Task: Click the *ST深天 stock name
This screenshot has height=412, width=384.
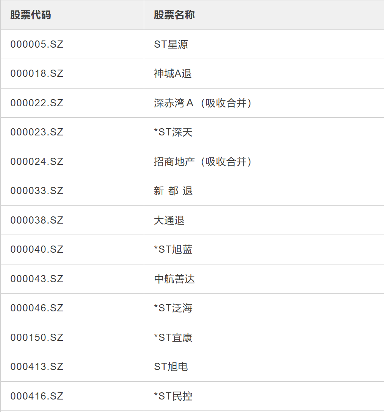Action: coord(173,132)
